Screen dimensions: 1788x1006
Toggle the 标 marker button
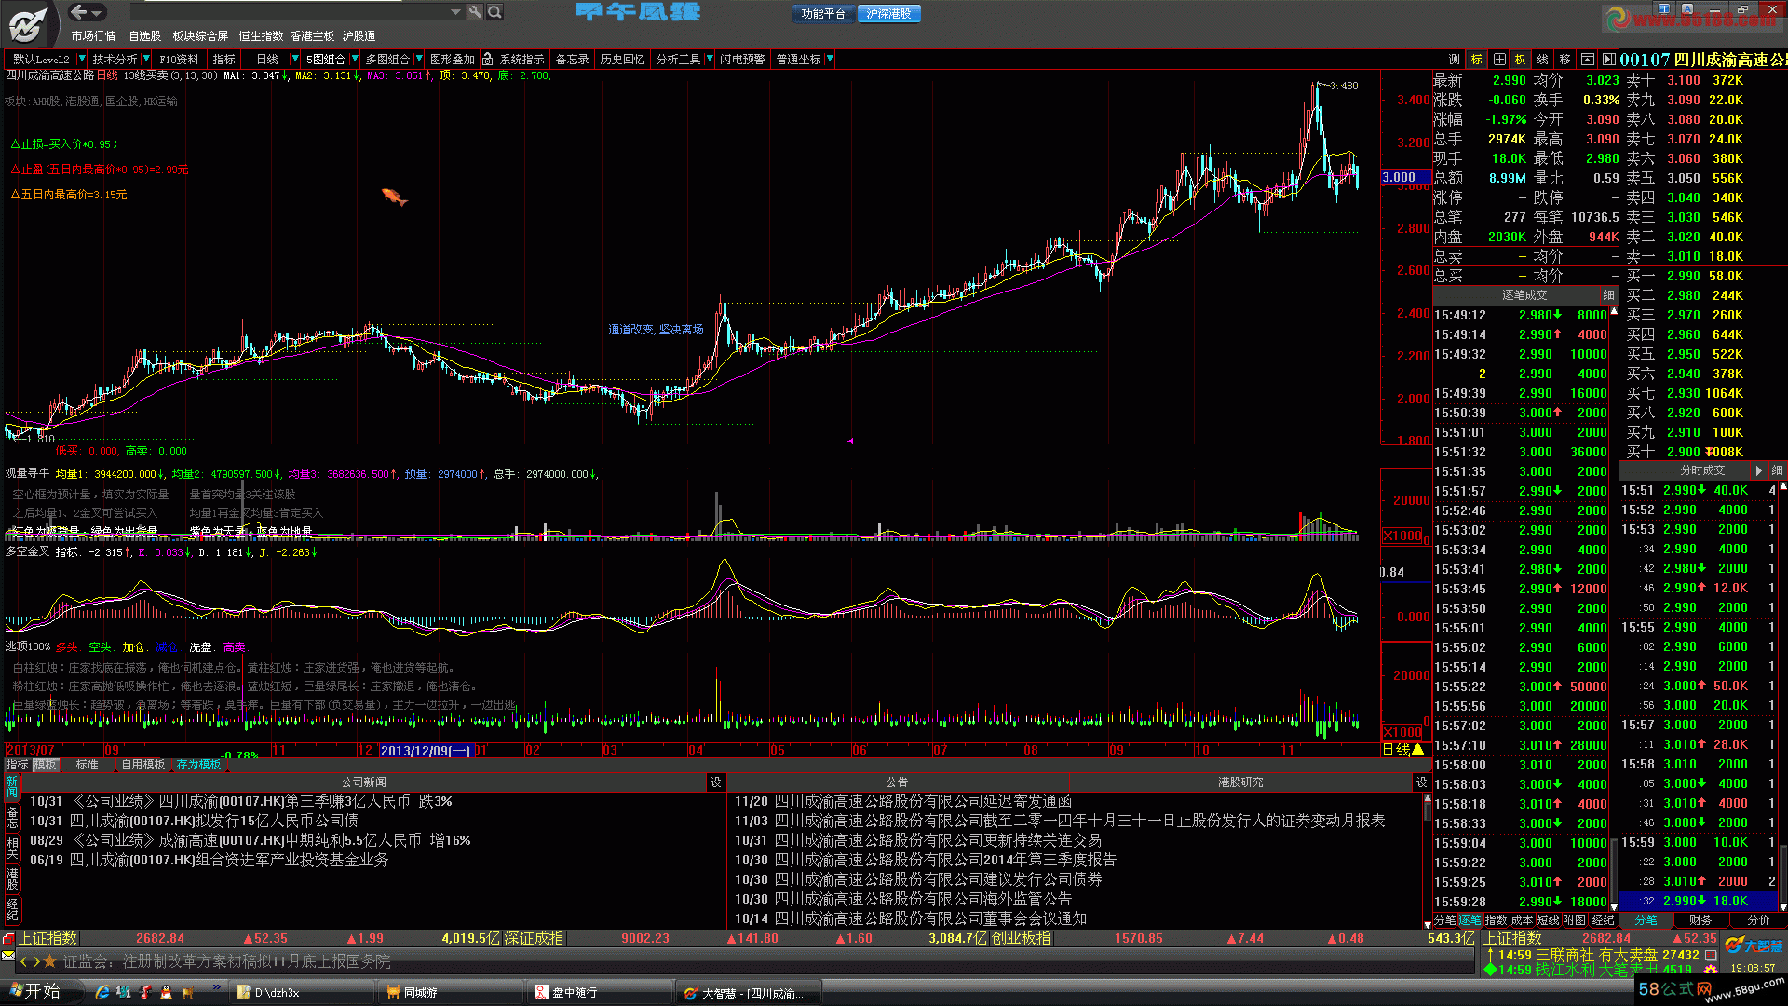[1476, 59]
